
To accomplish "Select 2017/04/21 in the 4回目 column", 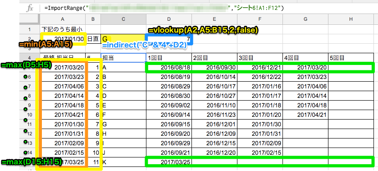I will coord(305,115).
